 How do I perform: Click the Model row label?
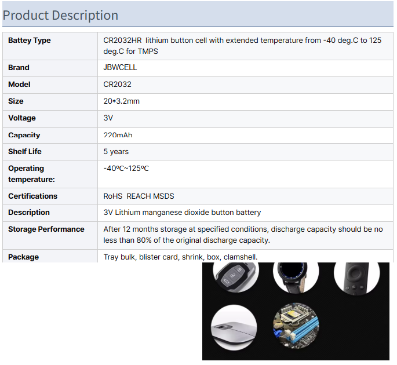pyautogui.click(x=19, y=85)
